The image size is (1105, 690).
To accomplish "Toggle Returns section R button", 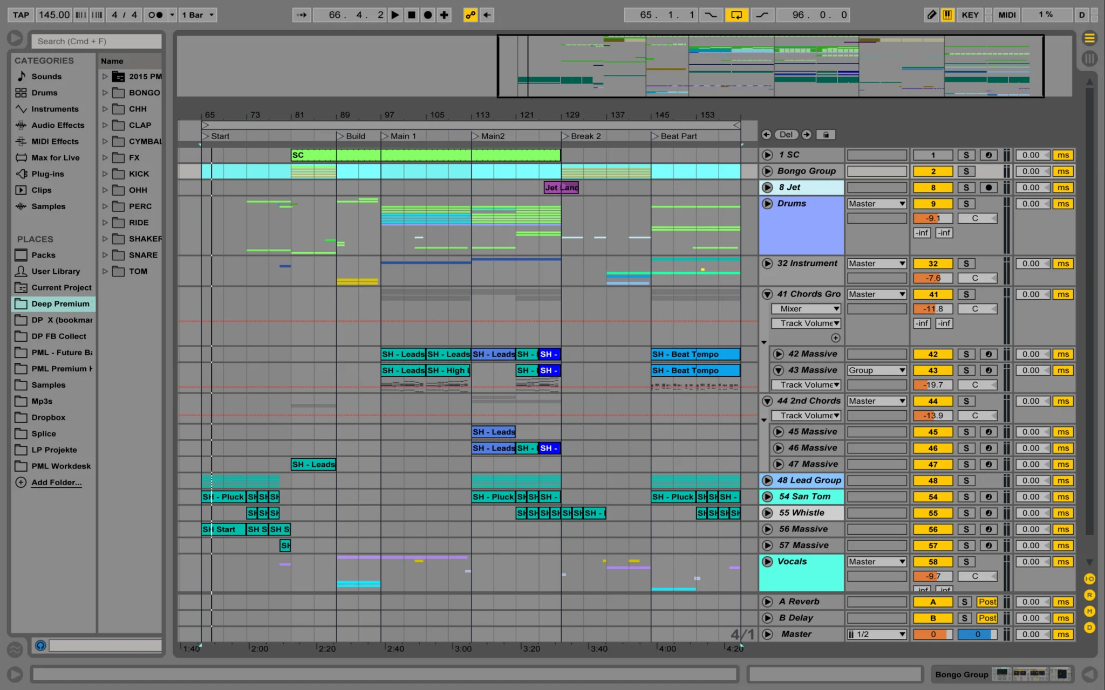I will pos(1089,595).
